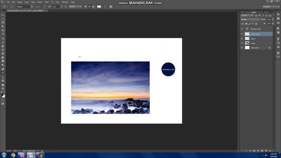Select the Brush tool
Viewport: 281px width, 158px height.
pos(3,42)
